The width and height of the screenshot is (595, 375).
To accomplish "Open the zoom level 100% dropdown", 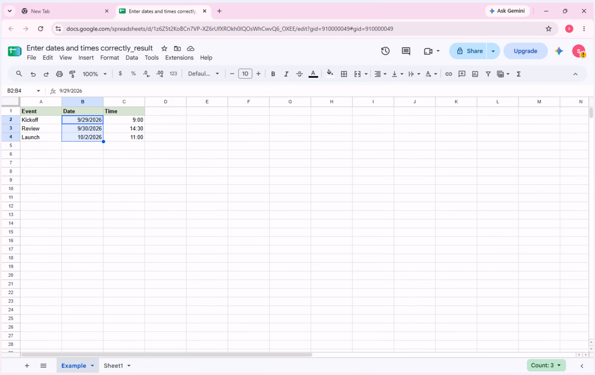I will pyautogui.click(x=94, y=74).
